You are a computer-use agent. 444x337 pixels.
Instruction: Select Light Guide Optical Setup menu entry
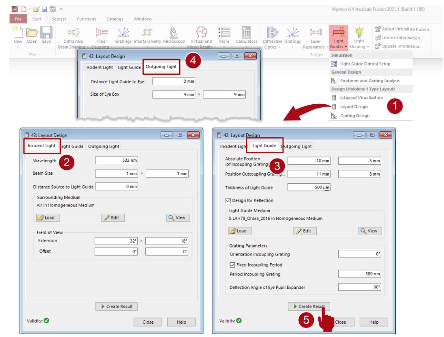[371, 64]
